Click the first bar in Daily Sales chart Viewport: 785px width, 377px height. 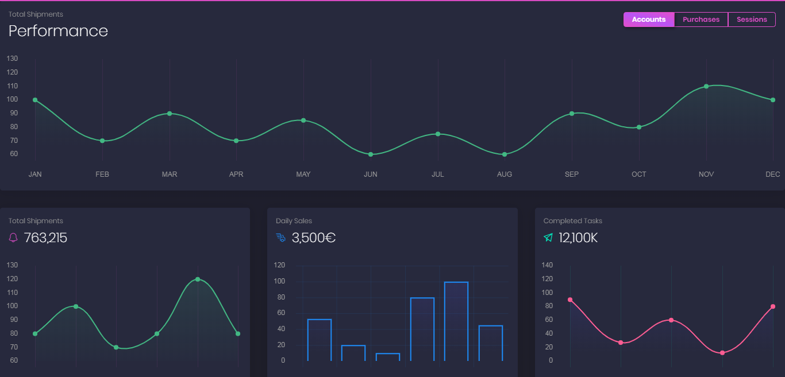point(320,340)
